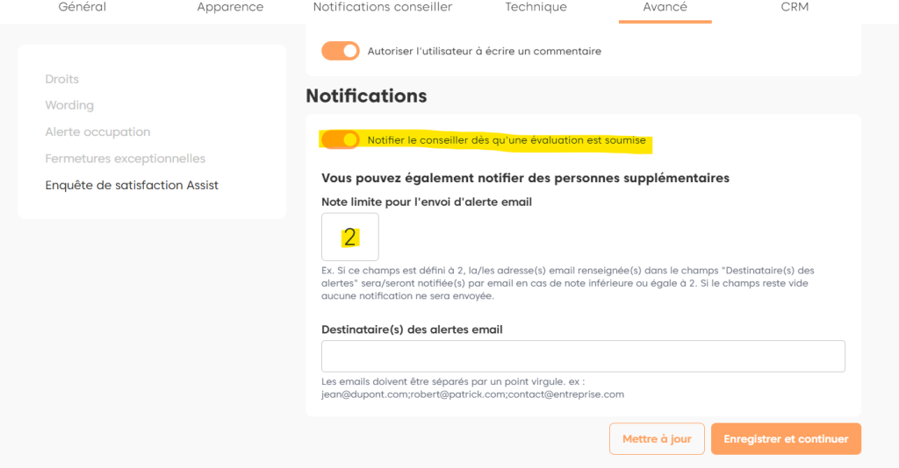The width and height of the screenshot is (899, 468).
Task: Toggle the notify advisor on evaluation switch
Action: [341, 139]
